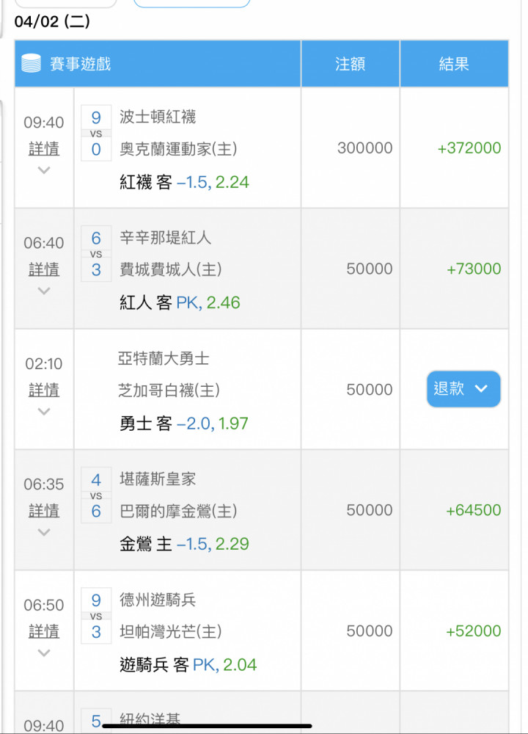Click the coin stack icon beside 賽事遊戲
Image resolution: width=528 pixels, height=734 pixels.
tap(32, 63)
